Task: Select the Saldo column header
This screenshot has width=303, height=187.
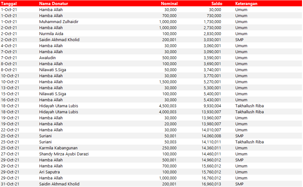Action: (x=217, y=4)
